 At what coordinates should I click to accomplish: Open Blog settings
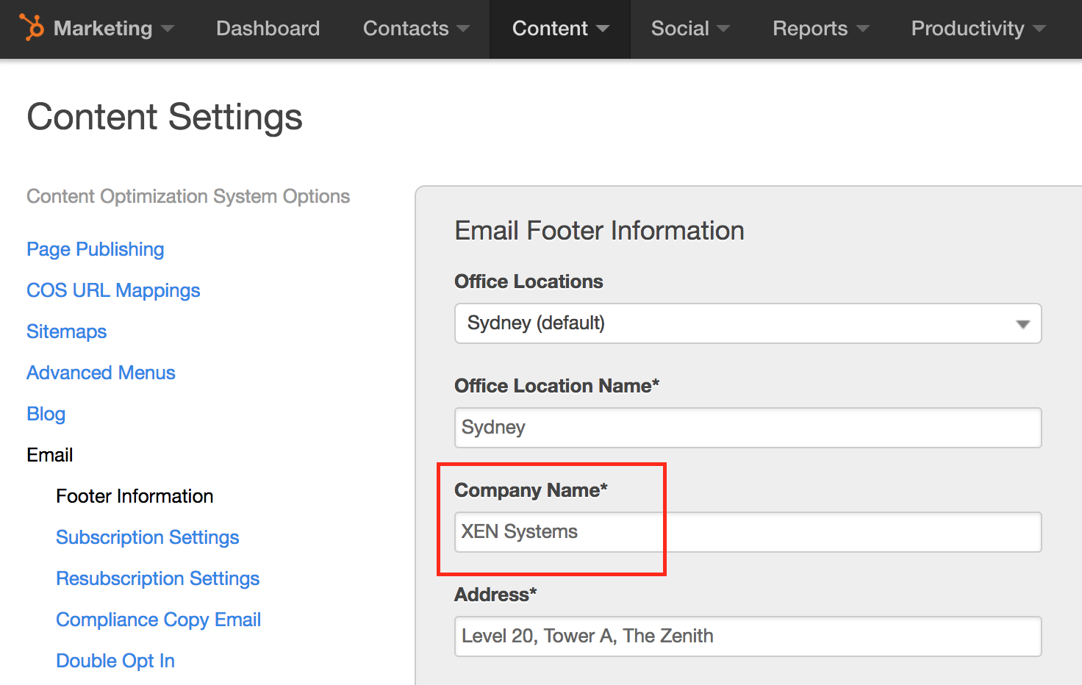point(46,414)
